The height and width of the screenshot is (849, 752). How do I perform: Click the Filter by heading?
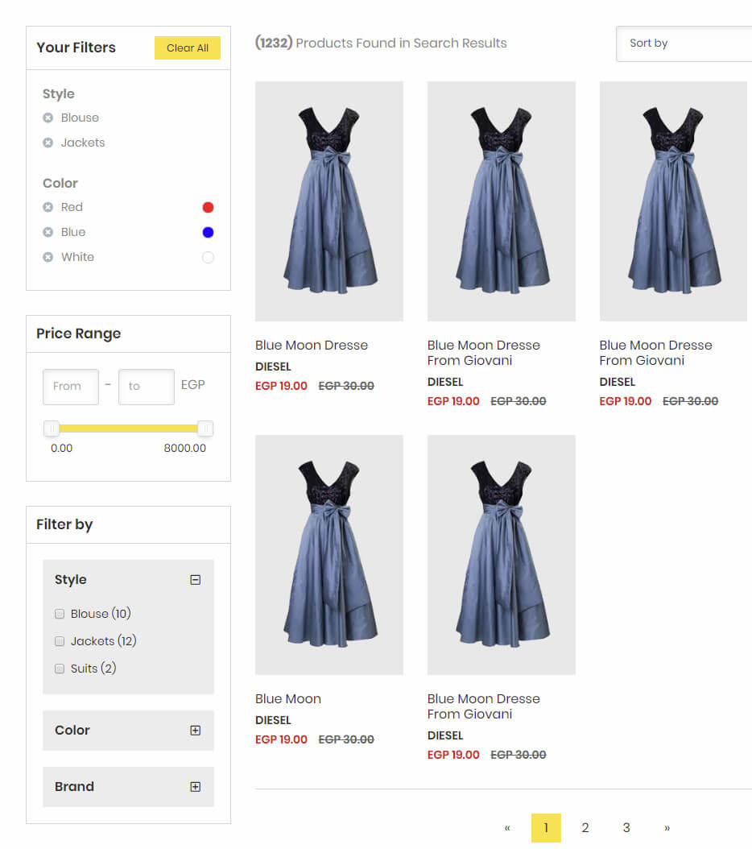[x=64, y=524]
